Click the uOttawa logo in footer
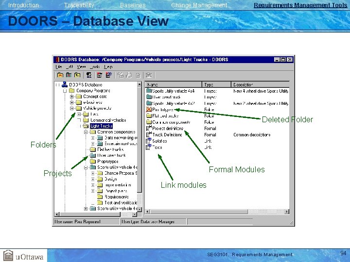This screenshot has height=262, width=350. click(24, 256)
